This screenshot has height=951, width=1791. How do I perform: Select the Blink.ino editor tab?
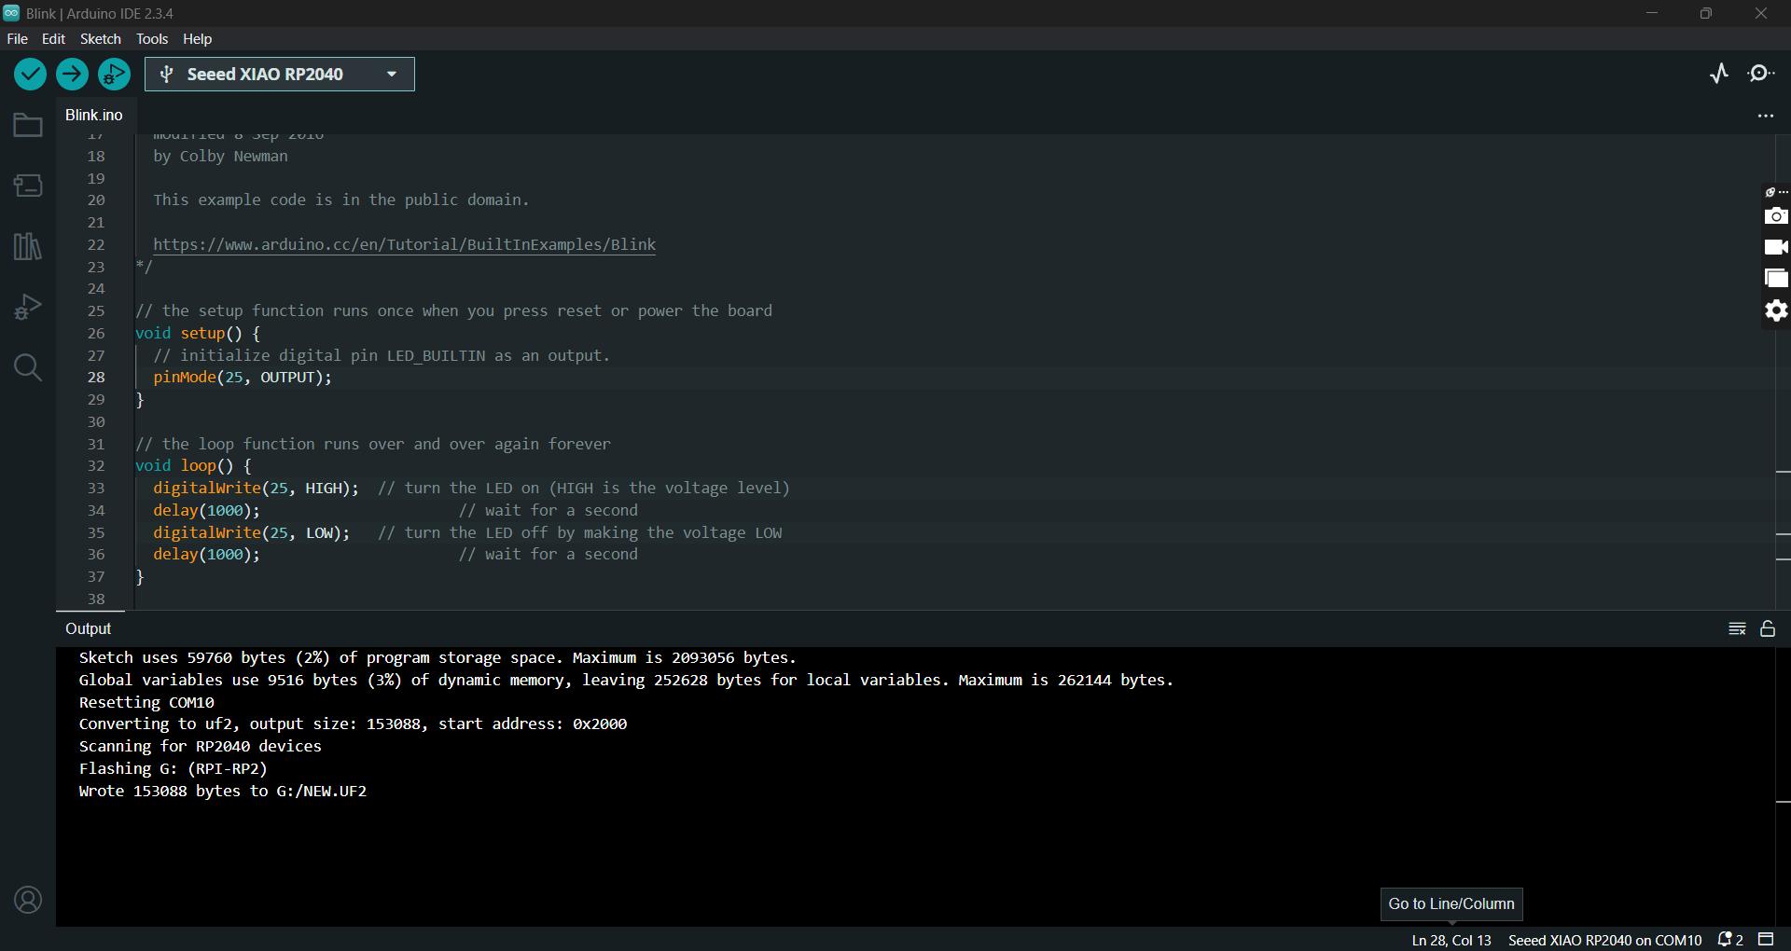(93, 115)
